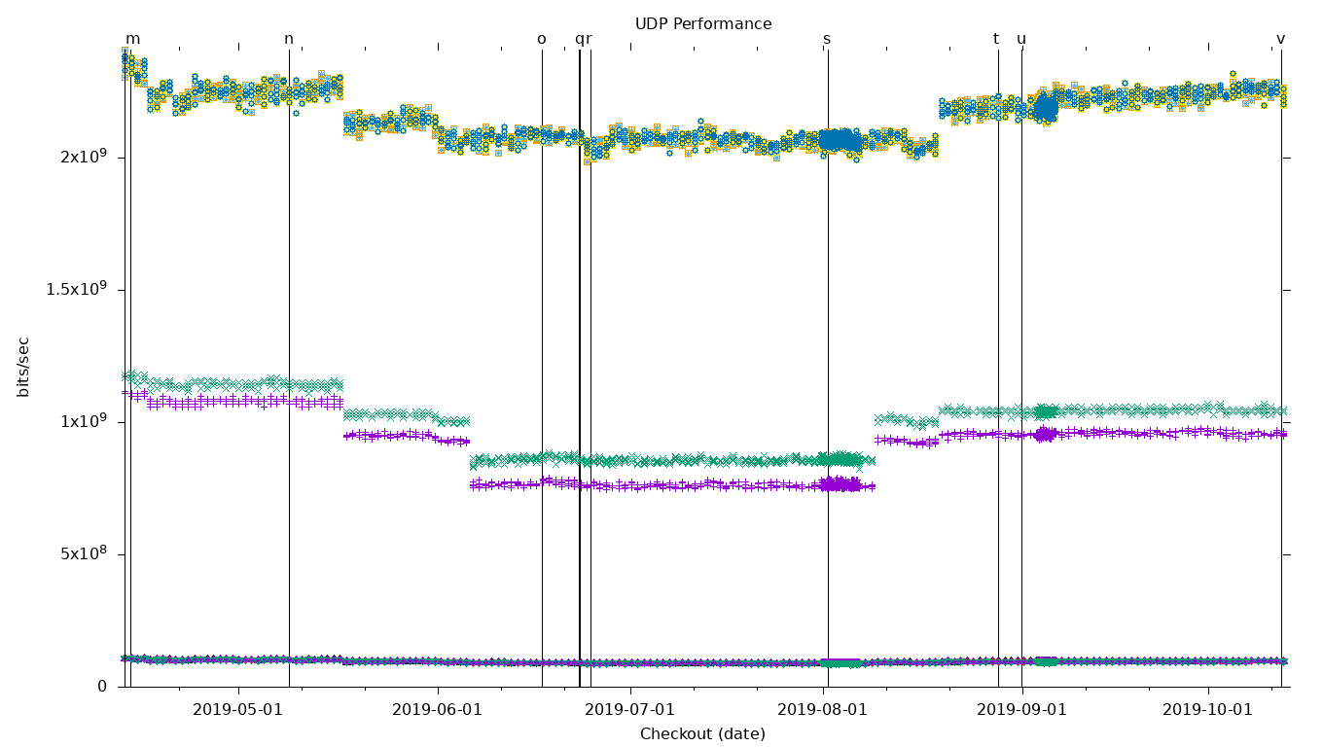Select the marker label 'o'
This screenshot has width=1323, height=747.
click(x=542, y=40)
